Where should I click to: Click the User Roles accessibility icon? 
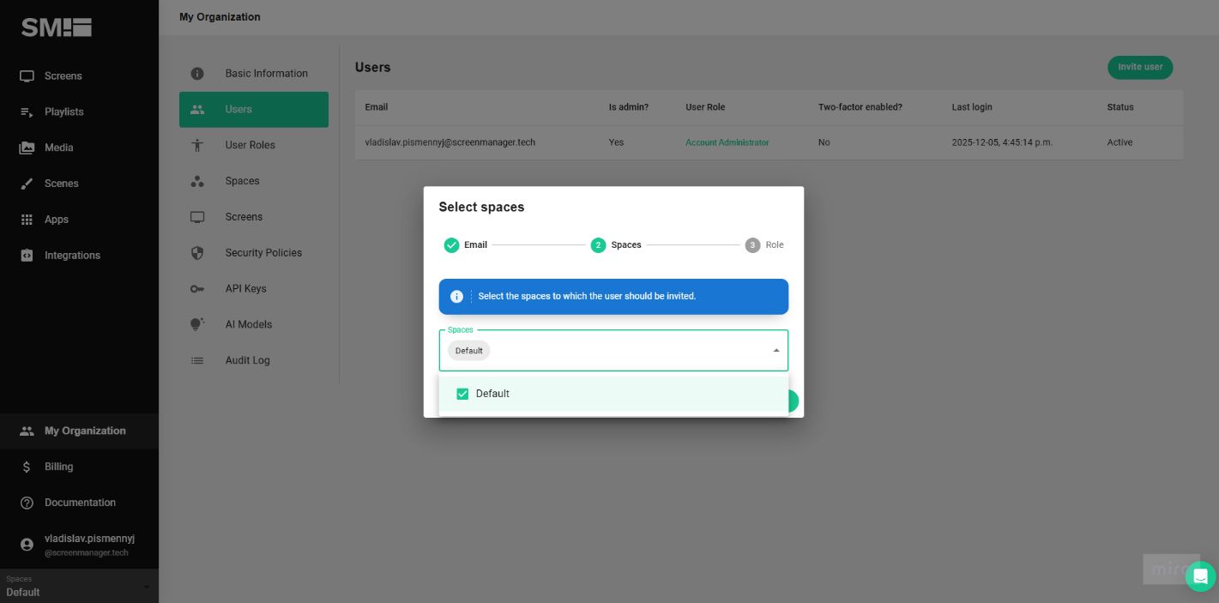pyautogui.click(x=197, y=145)
